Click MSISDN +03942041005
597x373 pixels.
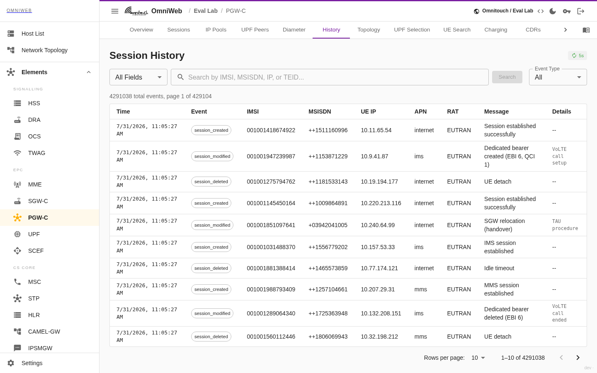(328, 225)
